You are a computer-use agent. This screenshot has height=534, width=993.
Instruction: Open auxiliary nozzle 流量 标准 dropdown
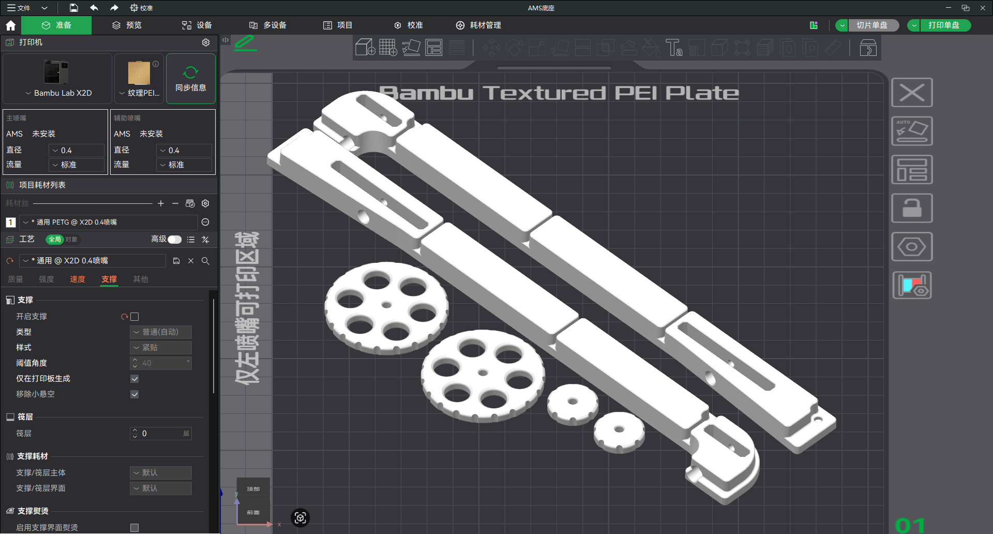(x=184, y=165)
